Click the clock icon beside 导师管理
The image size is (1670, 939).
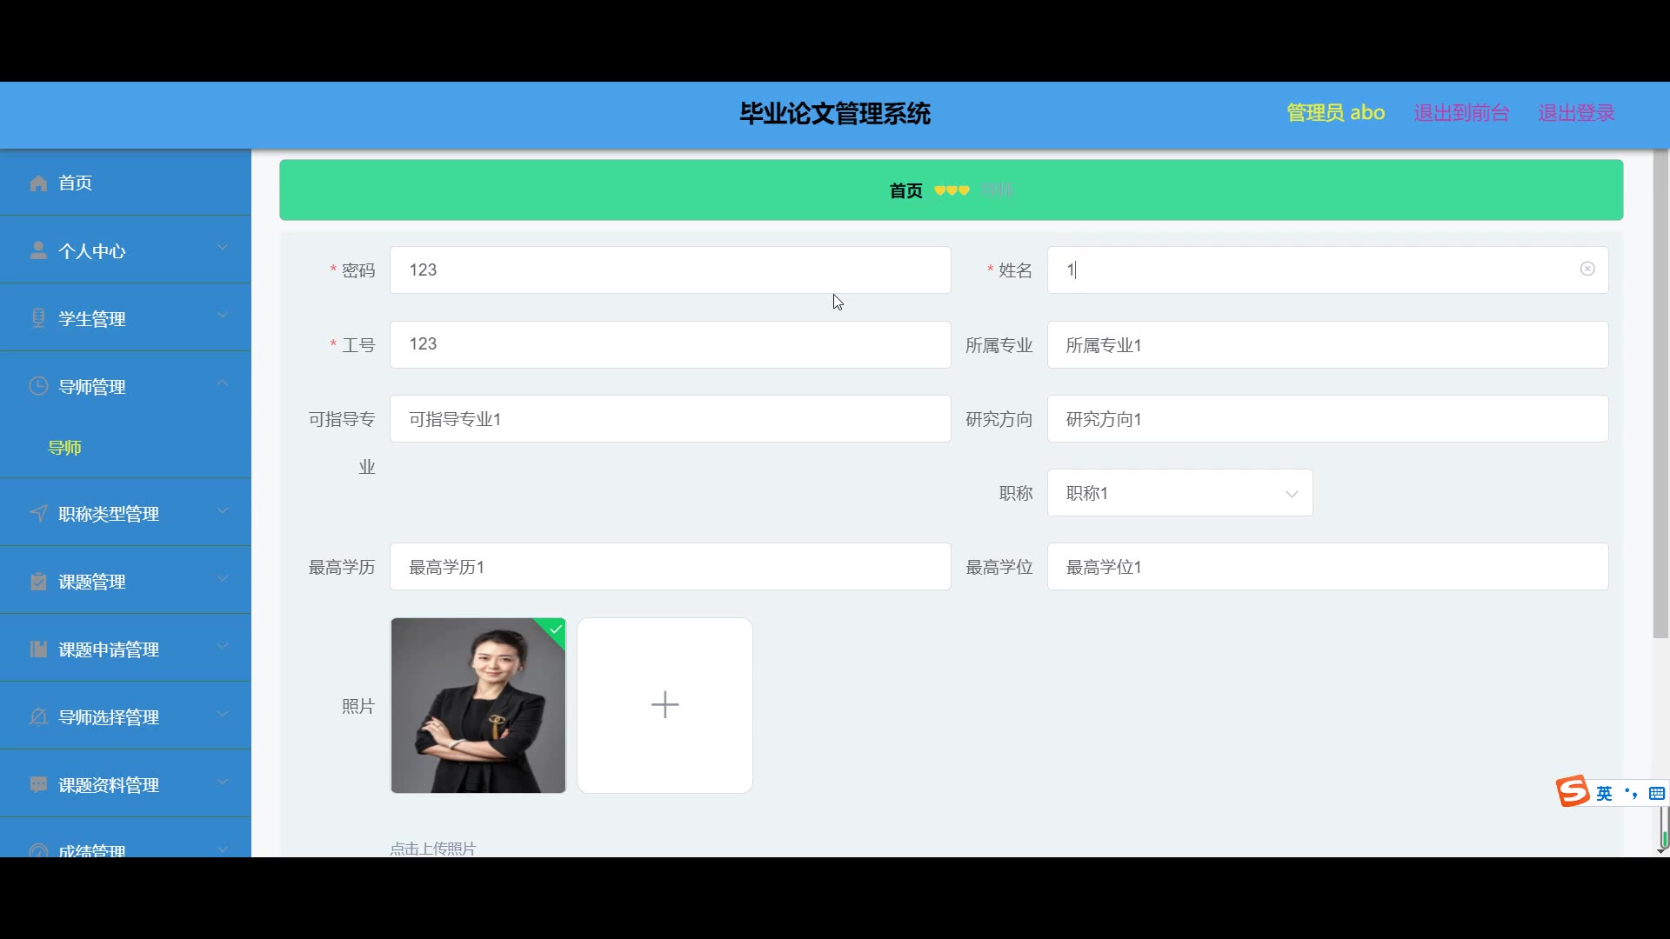pyautogui.click(x=38, y=386)
